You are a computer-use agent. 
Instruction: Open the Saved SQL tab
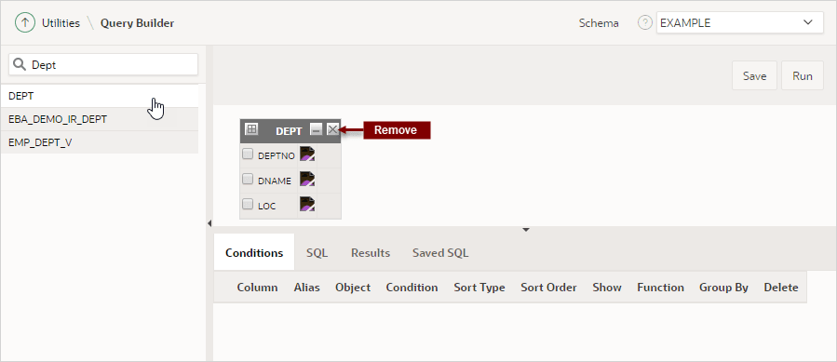coord(440,252)
